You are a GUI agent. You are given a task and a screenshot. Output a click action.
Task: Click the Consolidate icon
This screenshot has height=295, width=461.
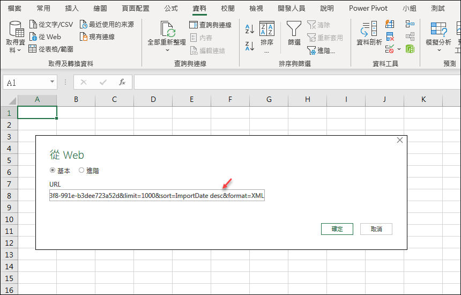point(410,24)
